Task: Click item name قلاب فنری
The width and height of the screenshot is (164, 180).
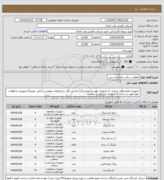Action: click(109, 151)
